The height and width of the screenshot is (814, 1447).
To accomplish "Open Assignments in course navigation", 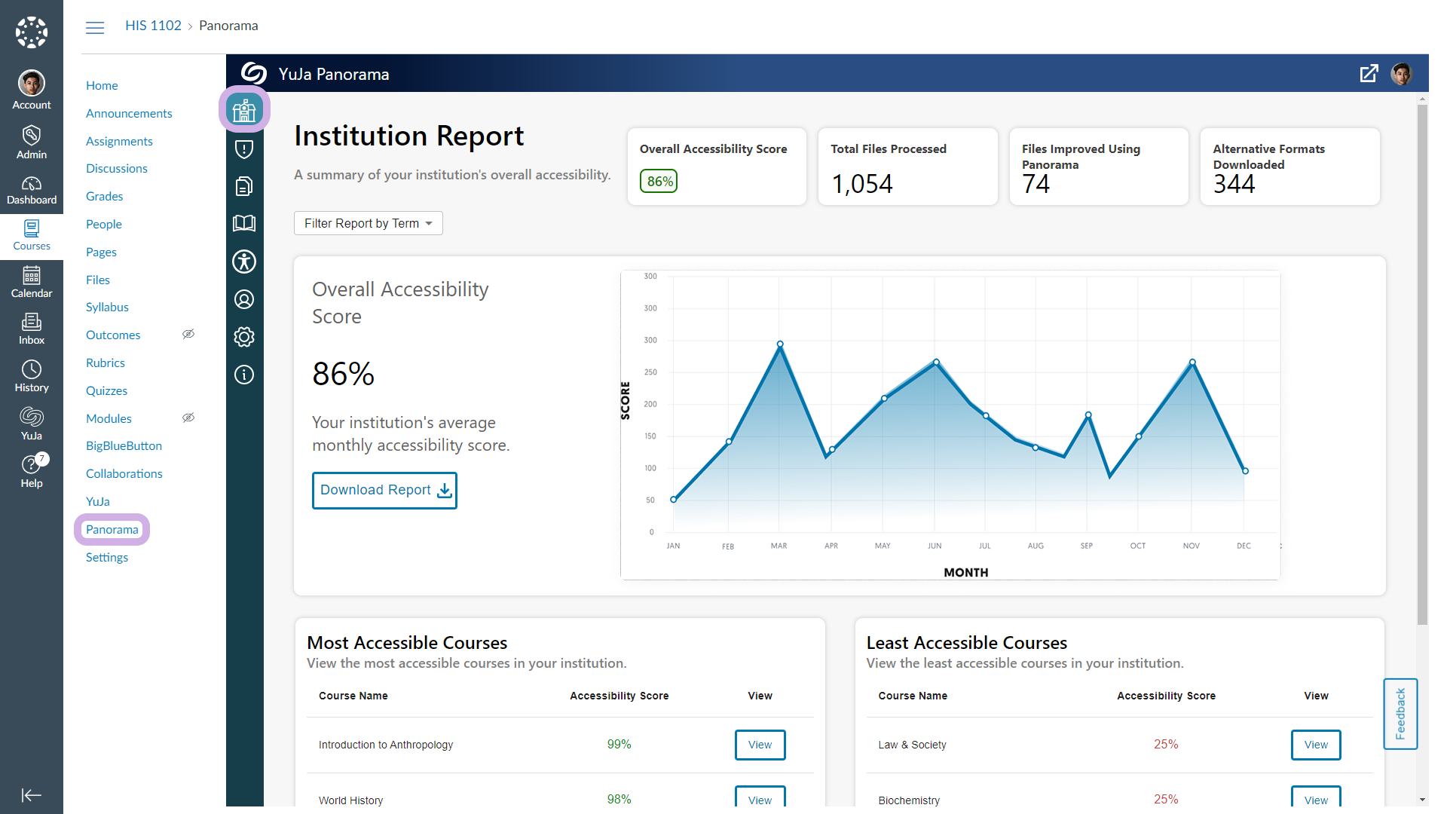I will point(119,141).
